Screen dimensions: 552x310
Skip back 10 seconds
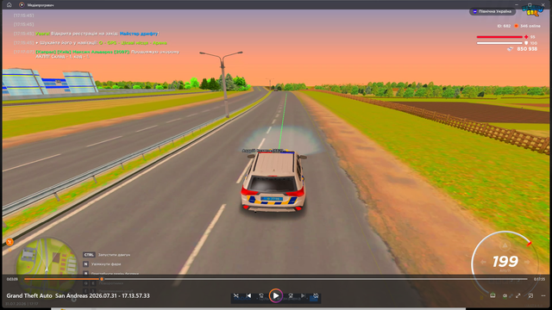coord(261,296)
